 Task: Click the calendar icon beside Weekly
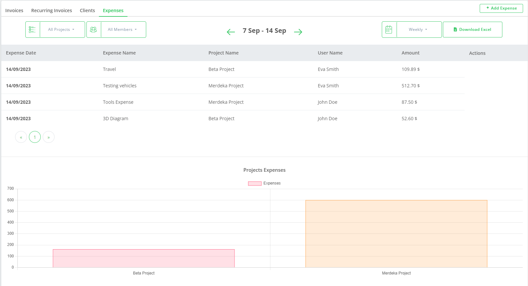click(x=389, y=30)
